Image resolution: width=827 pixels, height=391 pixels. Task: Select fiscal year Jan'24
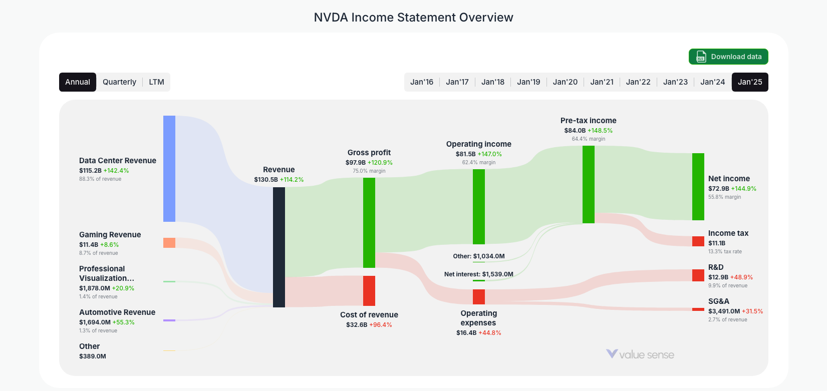(x=712, y=82)
